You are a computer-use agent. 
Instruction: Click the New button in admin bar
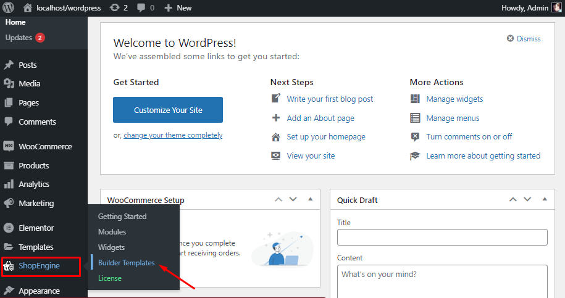(x=178, y=8)
